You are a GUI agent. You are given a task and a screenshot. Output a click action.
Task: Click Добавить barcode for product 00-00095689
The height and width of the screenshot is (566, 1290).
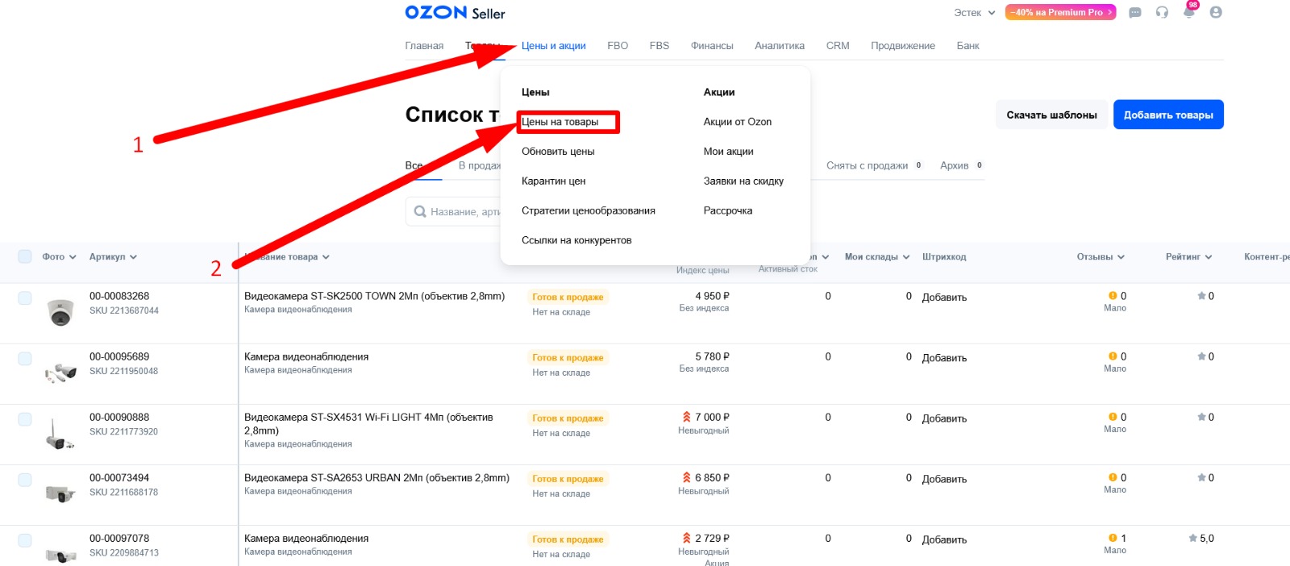coord(944,358)
